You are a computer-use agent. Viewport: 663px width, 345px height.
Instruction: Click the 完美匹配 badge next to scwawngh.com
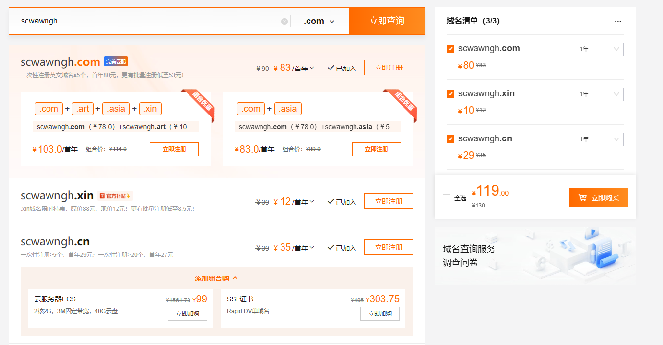pos(116,61)
